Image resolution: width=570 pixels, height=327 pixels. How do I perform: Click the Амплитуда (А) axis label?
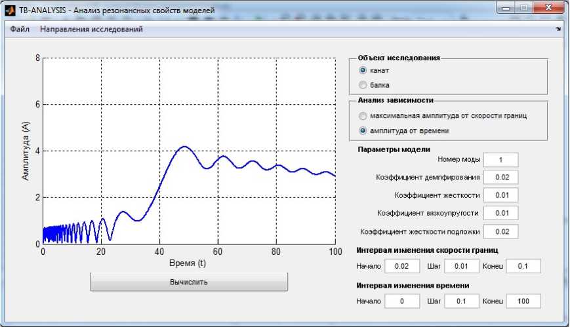pos(25,151)
